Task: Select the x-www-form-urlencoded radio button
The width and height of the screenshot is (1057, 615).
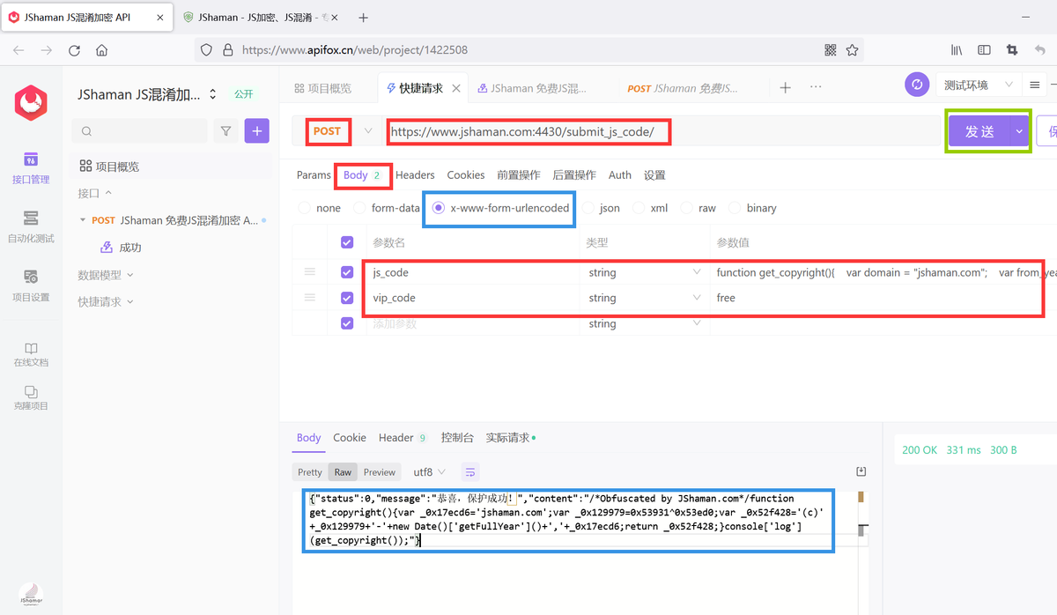Action: (x=437, y=208)
